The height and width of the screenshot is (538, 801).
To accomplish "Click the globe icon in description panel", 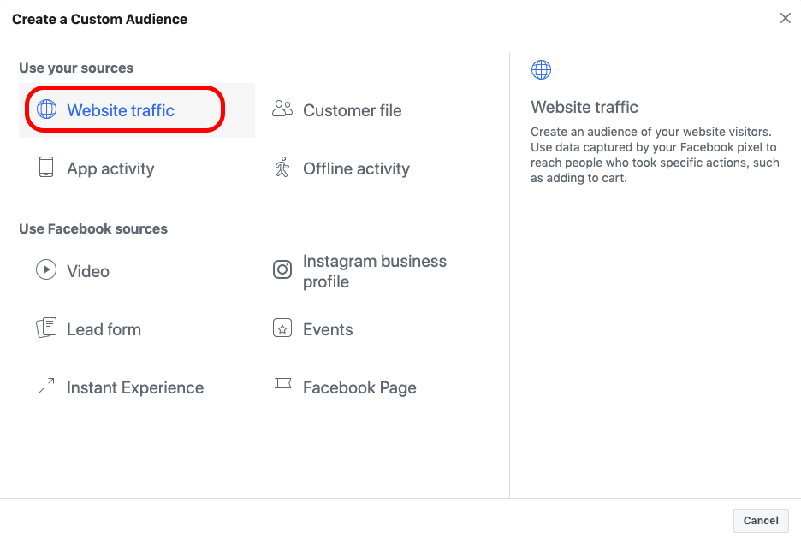I will click(x=541, y=70).
